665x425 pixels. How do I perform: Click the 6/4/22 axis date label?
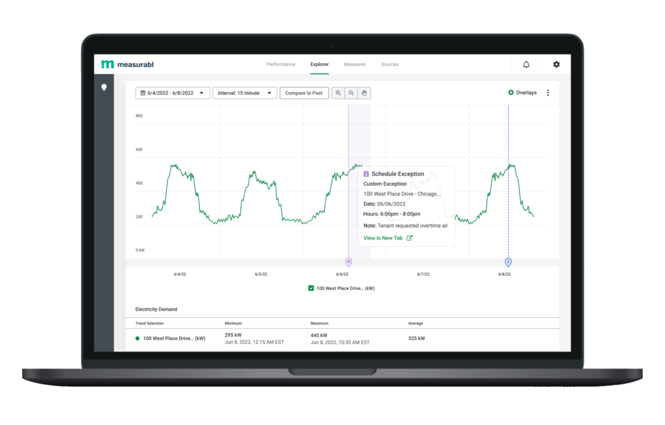click(x=180, y=274)
